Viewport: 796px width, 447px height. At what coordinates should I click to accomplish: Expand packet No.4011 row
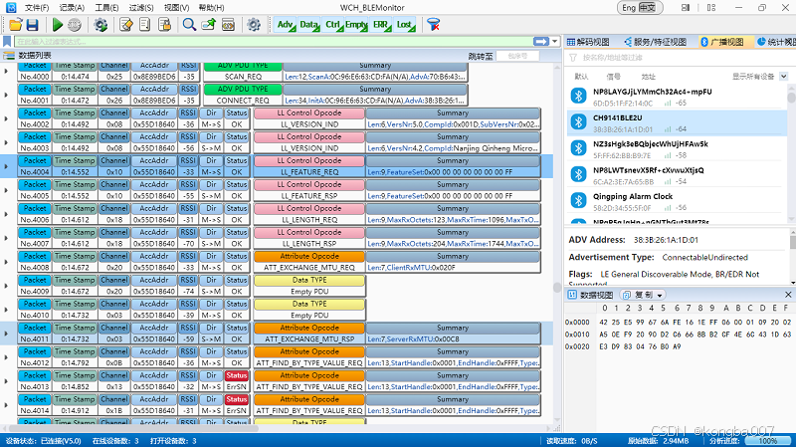[6, 334]
